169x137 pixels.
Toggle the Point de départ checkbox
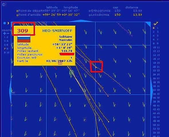point(17,11)
